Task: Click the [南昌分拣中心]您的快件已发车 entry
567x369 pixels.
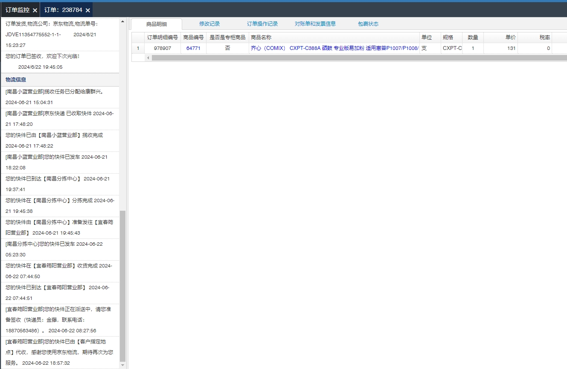Action: [60, 250]
